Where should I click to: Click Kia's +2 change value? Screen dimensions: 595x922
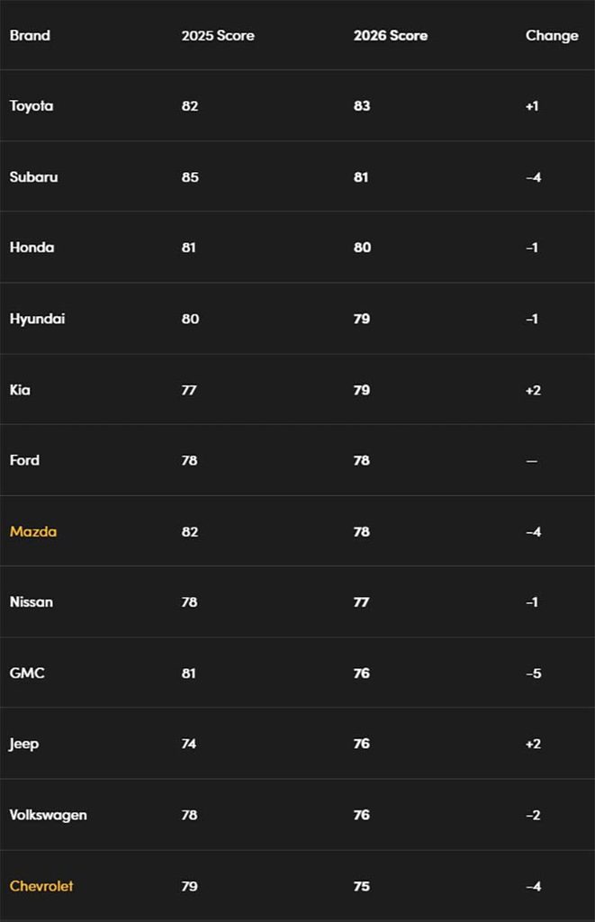tap(533, 390)
